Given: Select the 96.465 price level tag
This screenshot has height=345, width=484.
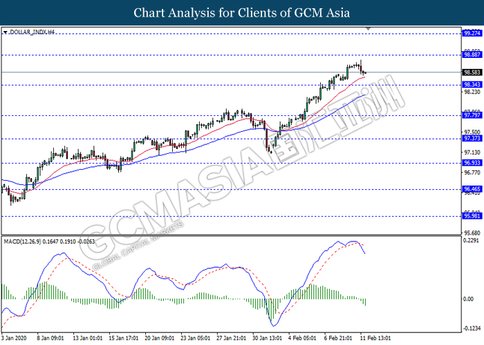Looking at the screenshot, I should pos(472,188).
